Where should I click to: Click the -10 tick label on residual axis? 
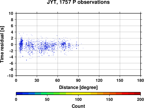click(10, 76)
